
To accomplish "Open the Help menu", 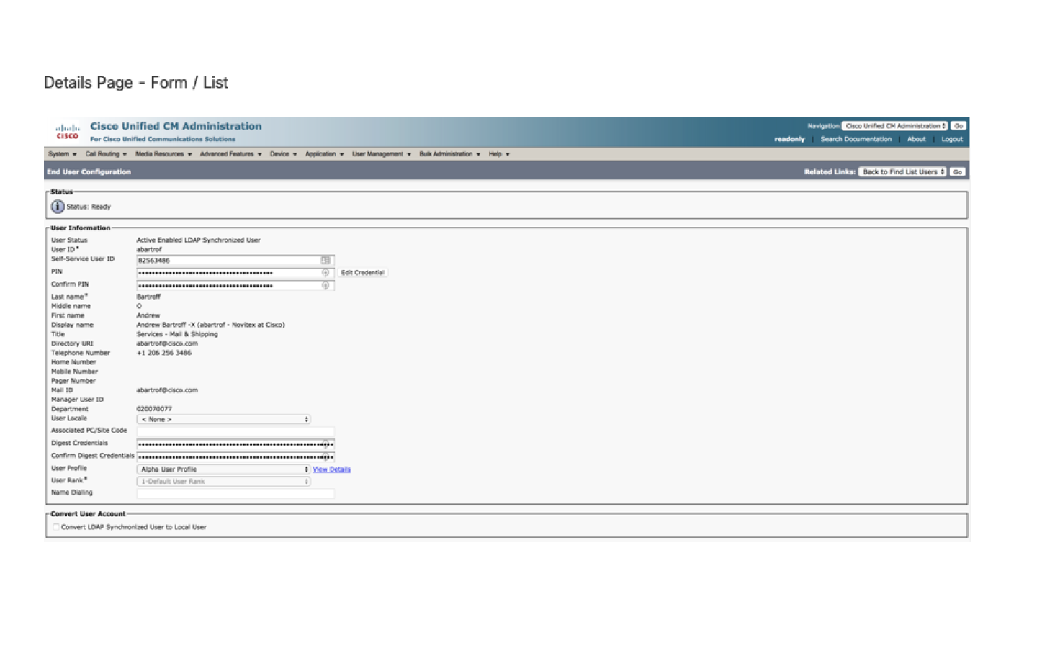I will coord(499,154).
